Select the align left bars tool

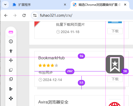(11, 89)
